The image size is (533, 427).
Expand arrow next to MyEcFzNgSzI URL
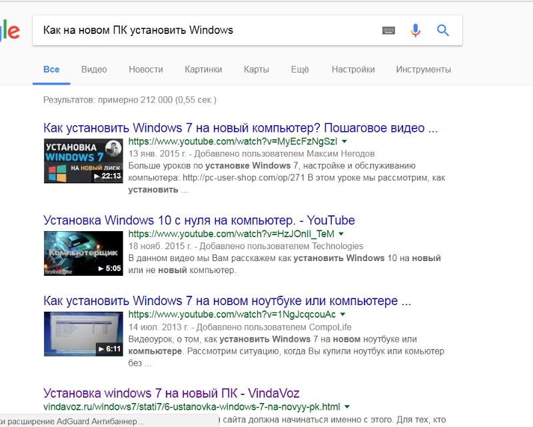point(344,141)
